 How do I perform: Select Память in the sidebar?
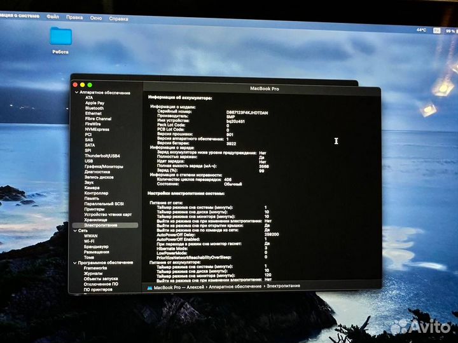point(92,198)
